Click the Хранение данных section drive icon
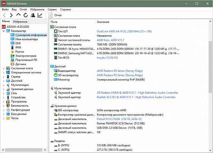This screenshot has height=153, width=213. tap(52, 106)
